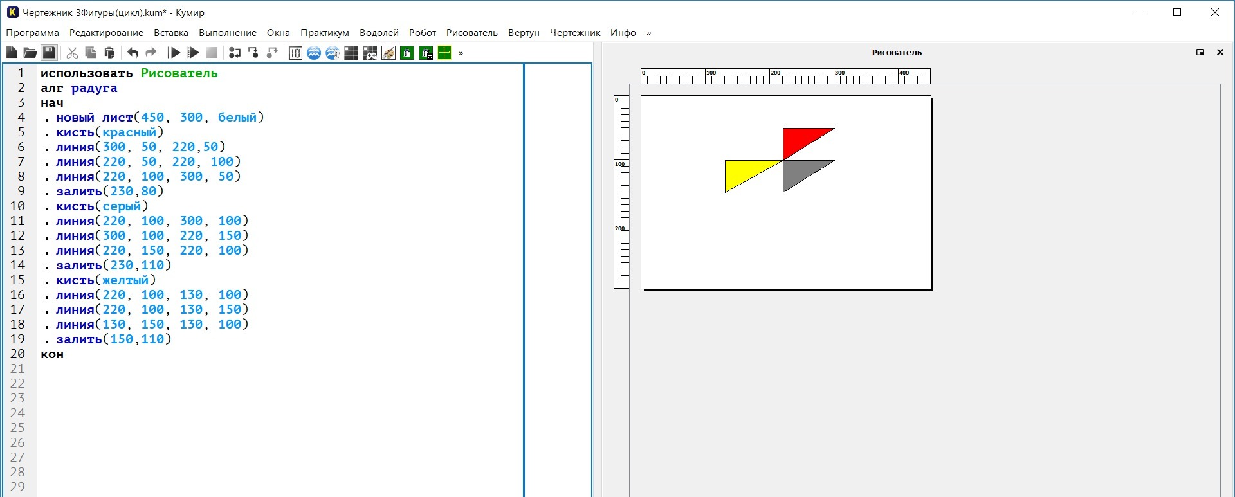Click the 'кисть(красный)' code line
This screenshot has width=1235, height=497.
(110, 132)
